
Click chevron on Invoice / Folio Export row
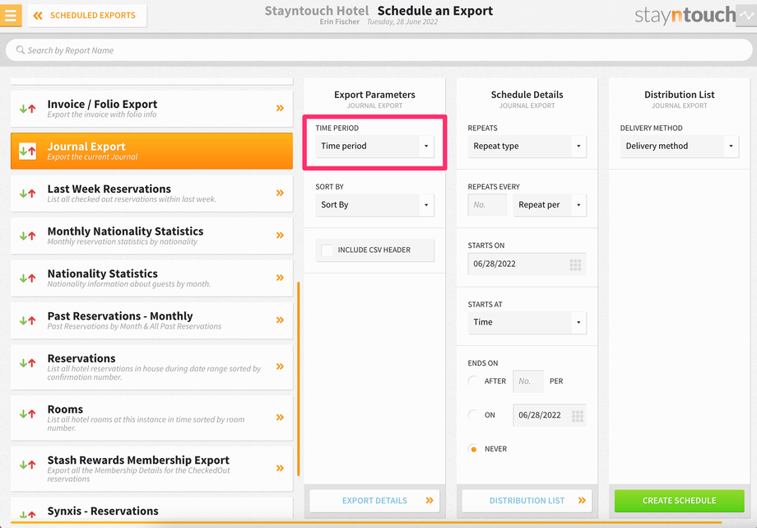coord(280,108)
